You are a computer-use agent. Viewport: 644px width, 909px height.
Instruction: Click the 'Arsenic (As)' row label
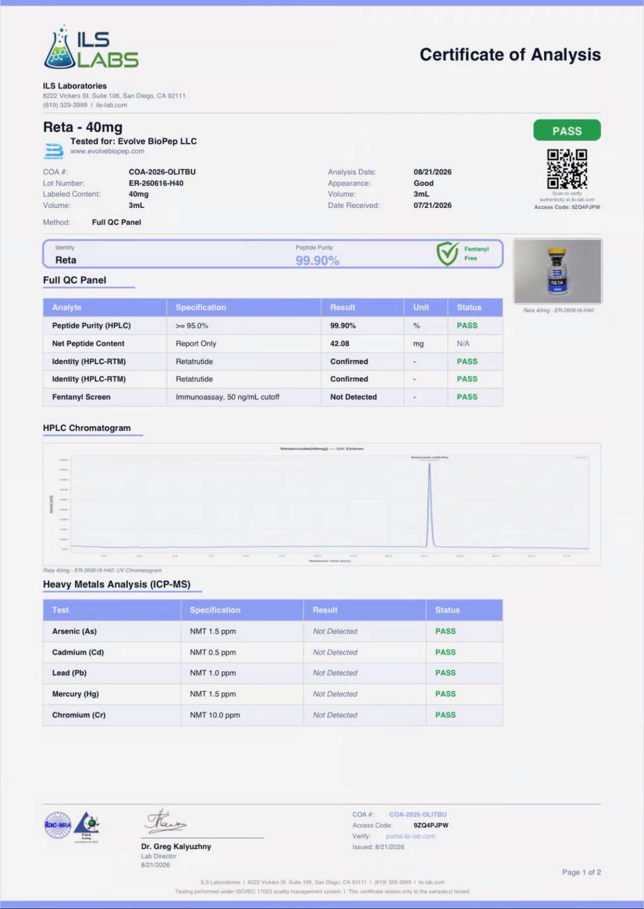point(74,631)
